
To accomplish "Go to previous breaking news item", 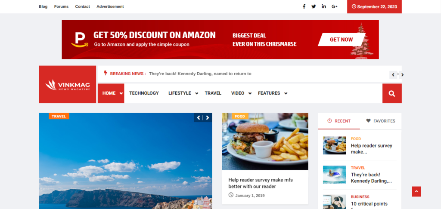I will pos(393,75).
